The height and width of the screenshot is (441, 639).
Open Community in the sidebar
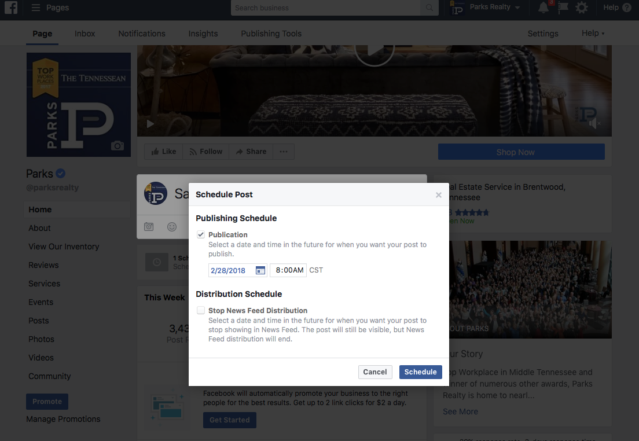49,376
